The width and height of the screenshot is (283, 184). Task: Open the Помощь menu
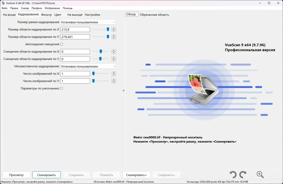tap(68, 8)
